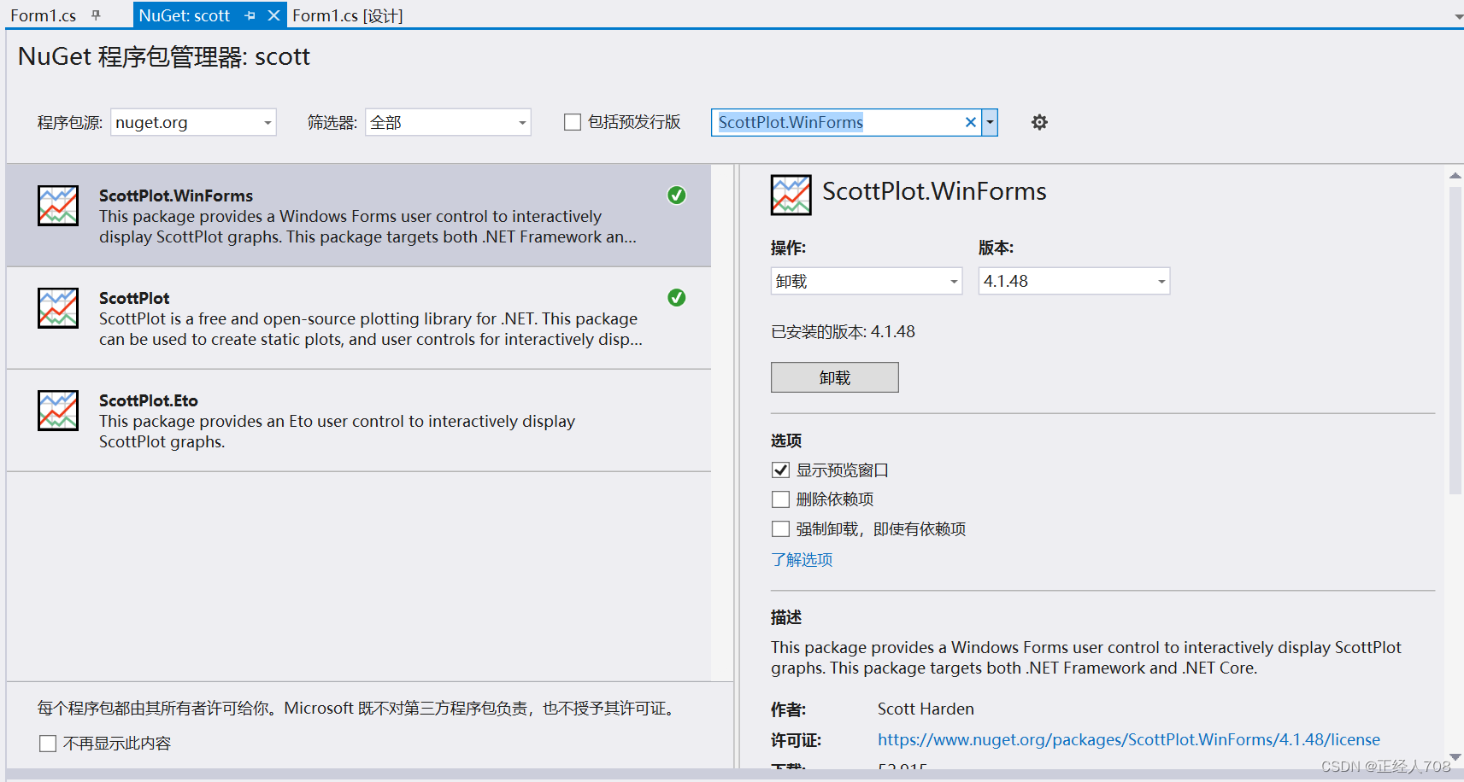The height and width of the screenshot is (782, 1464).
Task: Open the document tabs overflow arrow
Action: click(x=1458, y=16)
